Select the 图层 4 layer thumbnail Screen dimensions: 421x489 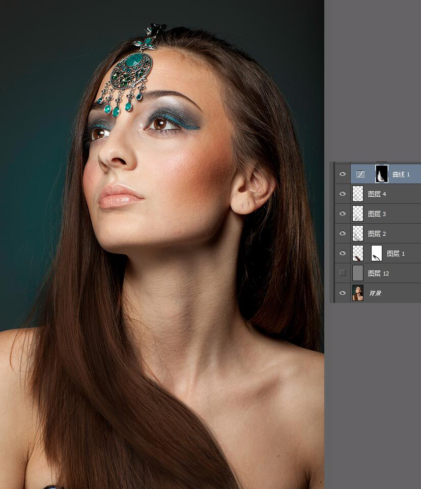pos(357,194)
